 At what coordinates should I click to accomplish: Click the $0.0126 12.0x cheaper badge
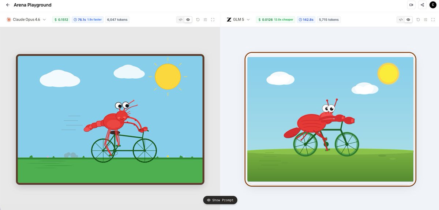tap(276, 20)
